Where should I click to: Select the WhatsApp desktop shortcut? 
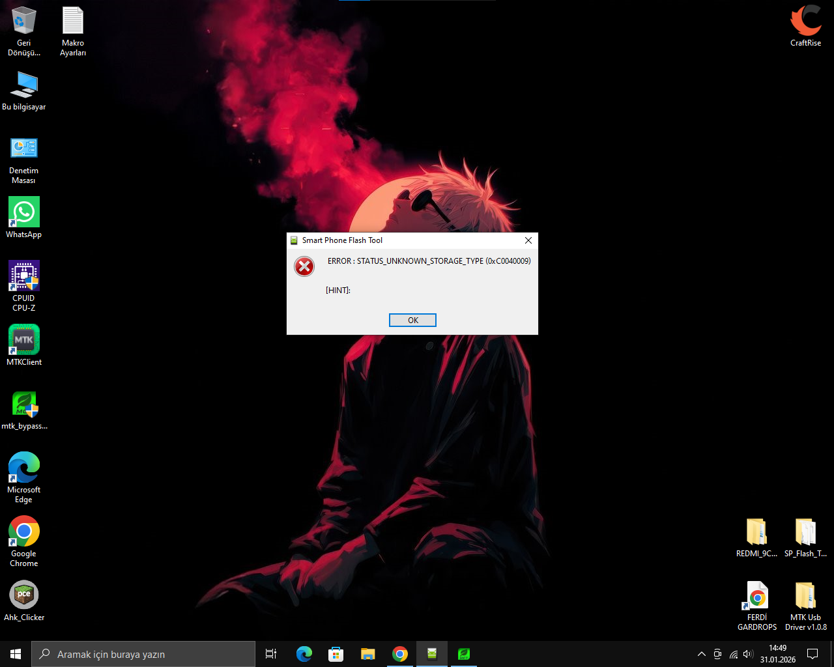tap(24, 218)
